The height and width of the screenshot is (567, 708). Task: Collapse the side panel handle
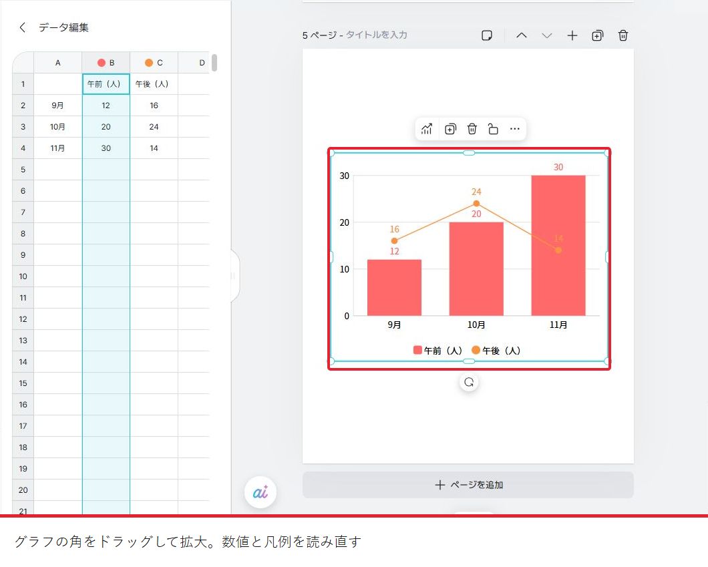pyautogui.click(x=234, y=276)
